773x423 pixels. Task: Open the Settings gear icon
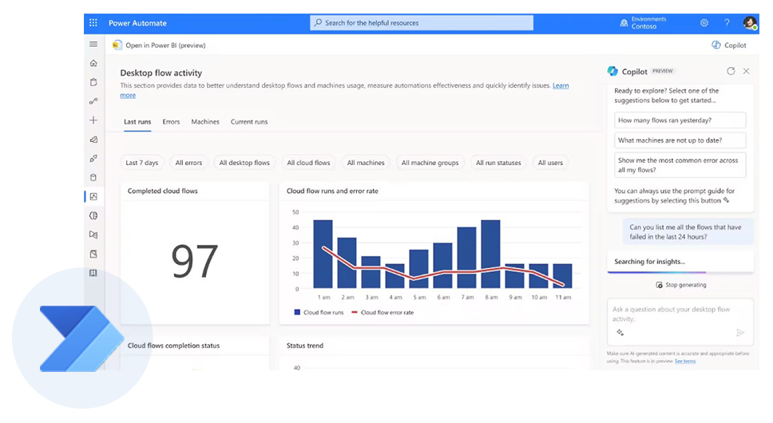(x=704, y=23)
